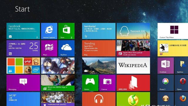Open the Camera tile

click(x=108, y=83)
